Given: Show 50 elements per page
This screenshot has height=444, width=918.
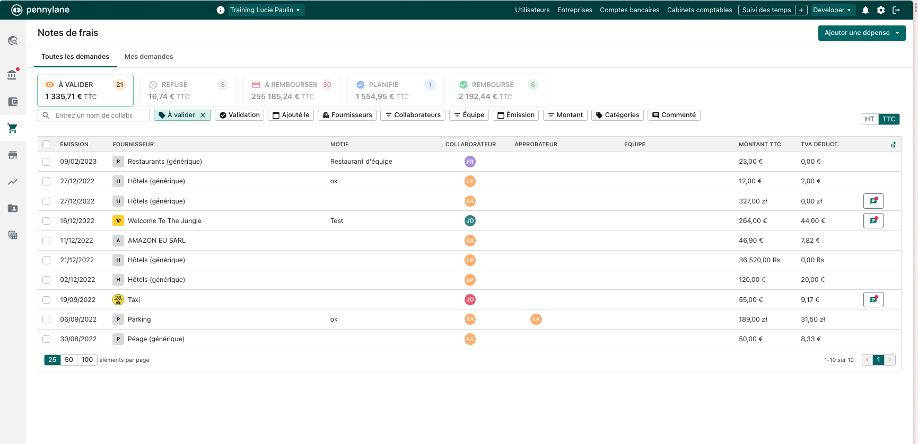Looking at the screenshot, I should pyautogui.click(x=69, y=360).
